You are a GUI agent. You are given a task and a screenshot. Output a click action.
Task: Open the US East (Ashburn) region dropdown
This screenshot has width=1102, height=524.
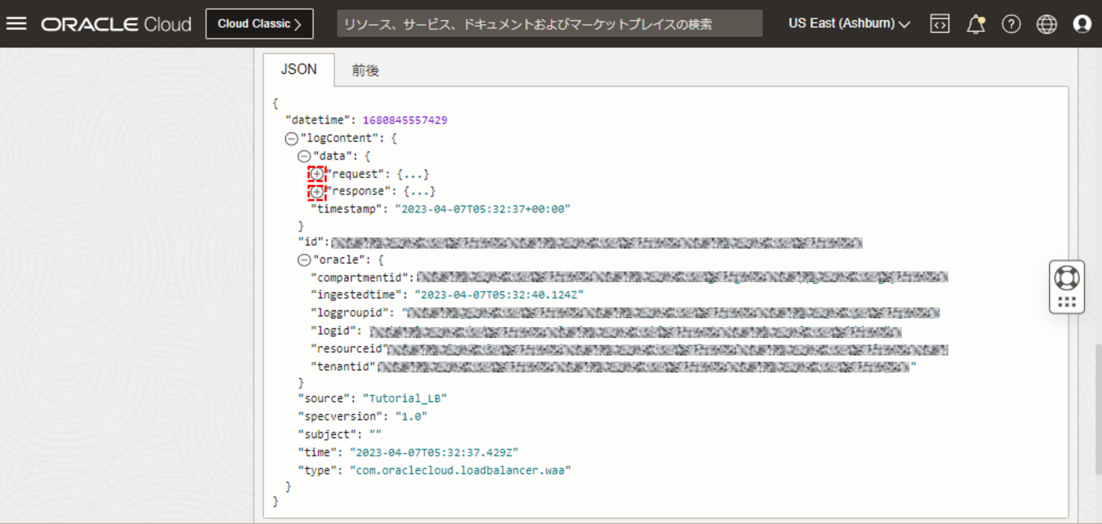point(849,23)
